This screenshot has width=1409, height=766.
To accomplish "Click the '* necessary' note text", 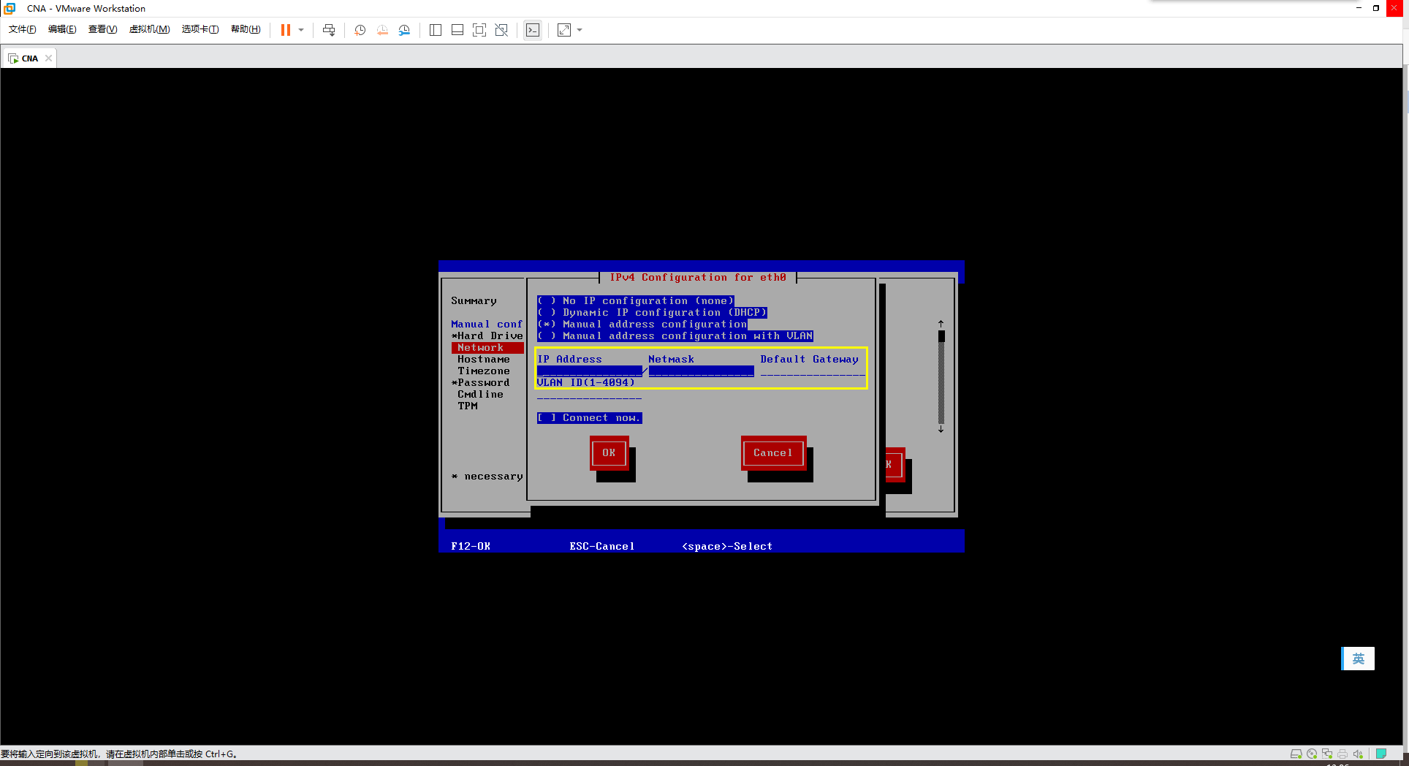I will [487, 477].
